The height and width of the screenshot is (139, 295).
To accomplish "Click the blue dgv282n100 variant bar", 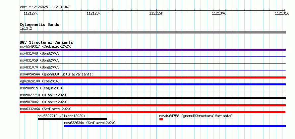I will point(152,84).
